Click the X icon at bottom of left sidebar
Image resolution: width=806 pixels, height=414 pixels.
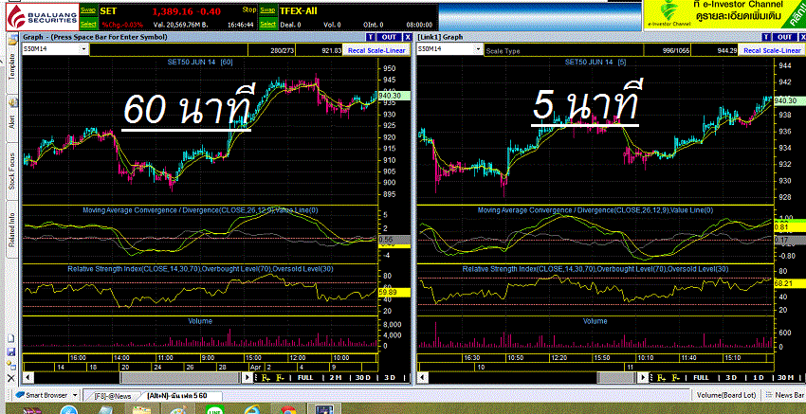11,378
